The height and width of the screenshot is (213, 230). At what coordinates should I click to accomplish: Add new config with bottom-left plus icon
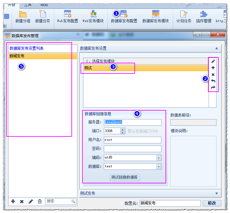coord(13,201)
